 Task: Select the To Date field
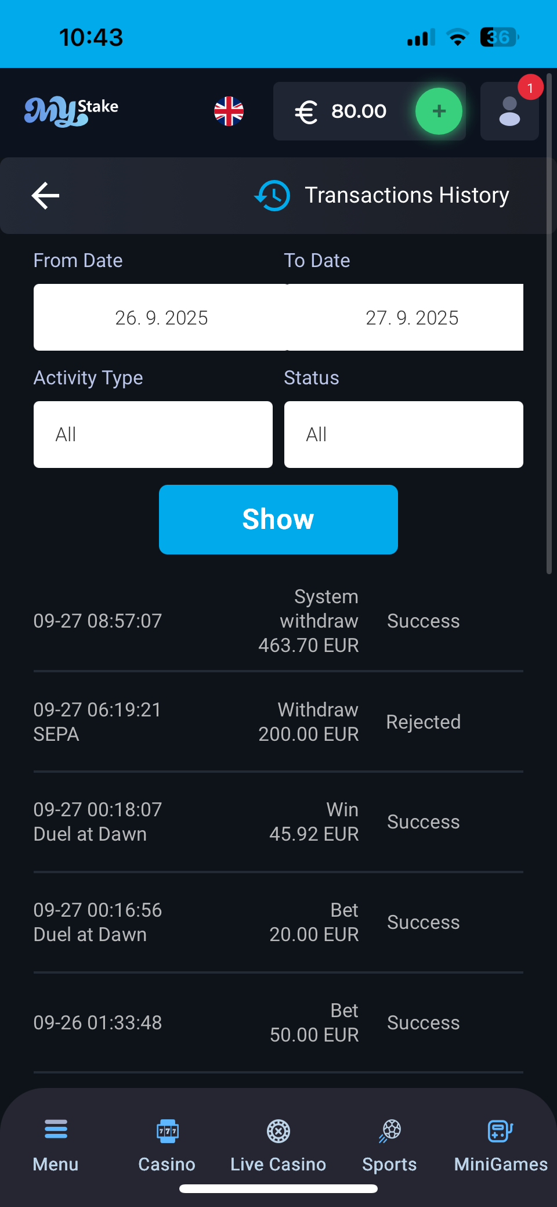(411, 318)
